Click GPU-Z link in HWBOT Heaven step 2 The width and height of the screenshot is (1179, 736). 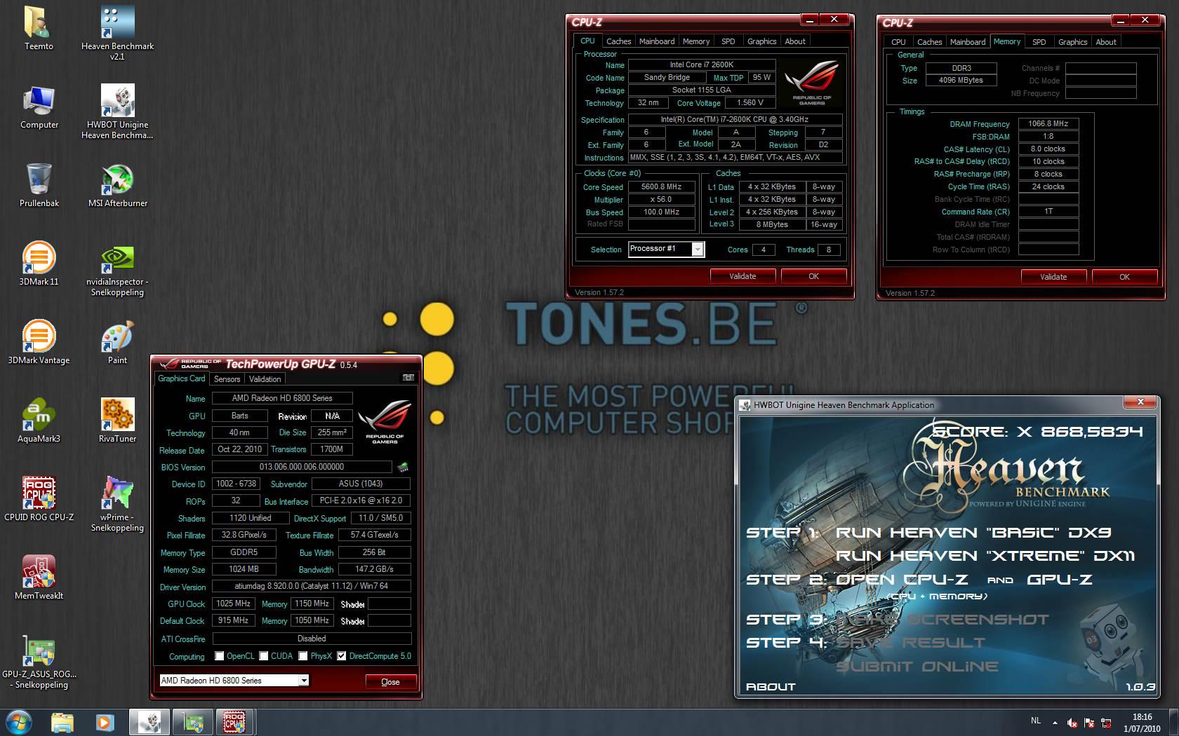click(1059, 580)
